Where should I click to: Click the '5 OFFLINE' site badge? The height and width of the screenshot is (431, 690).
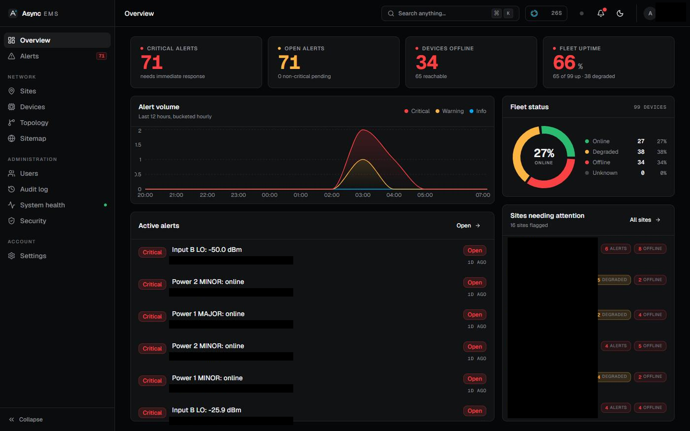(x=650, y=346)
